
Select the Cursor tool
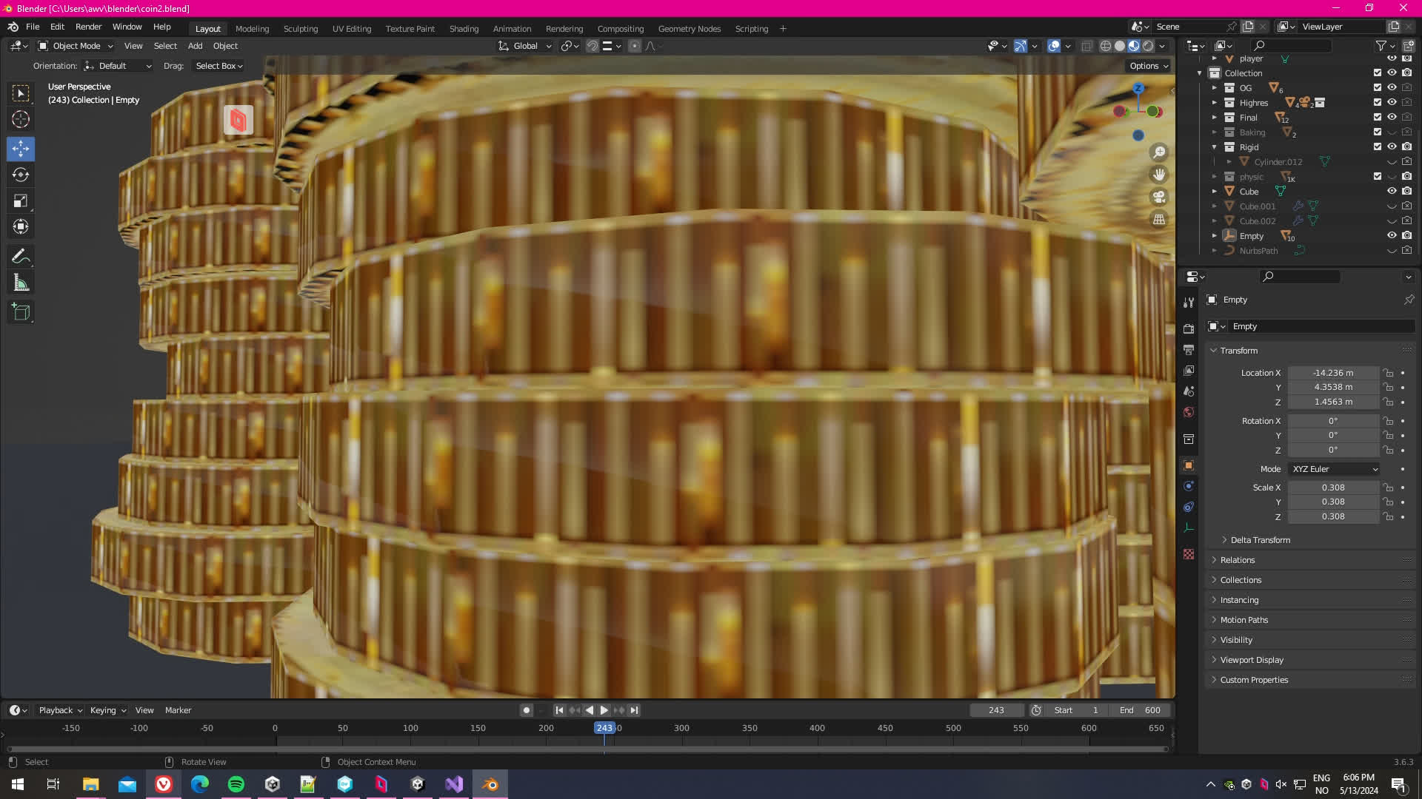tap(21, 119)
